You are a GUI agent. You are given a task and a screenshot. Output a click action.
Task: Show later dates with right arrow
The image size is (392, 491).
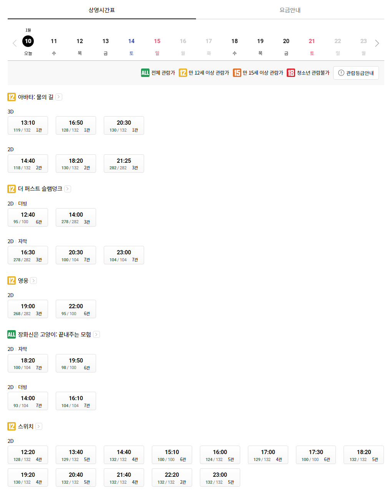click(377, 43)
